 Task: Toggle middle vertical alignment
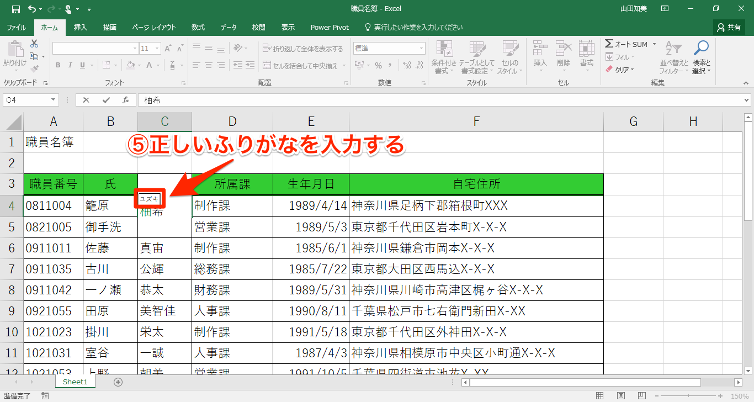pos(209,49)
